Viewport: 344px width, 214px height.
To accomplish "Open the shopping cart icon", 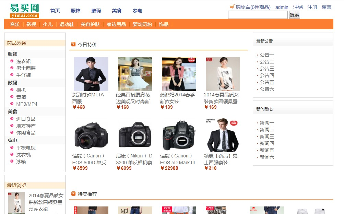I will (x=232, y=7).
